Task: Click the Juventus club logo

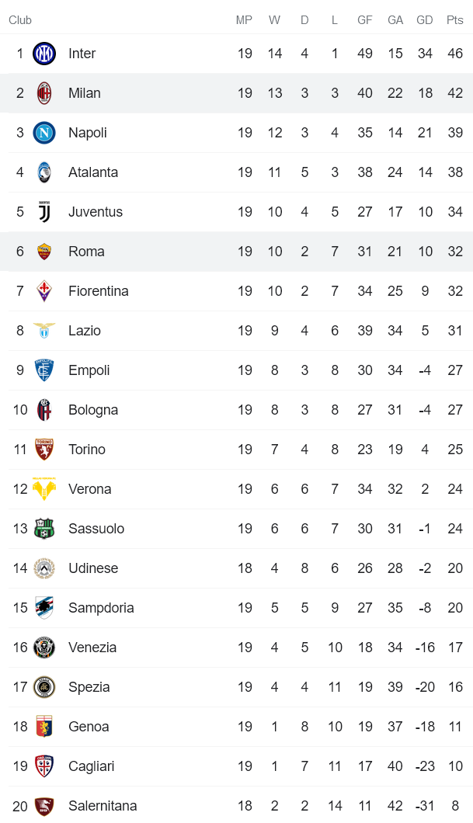Action: (x=44, y=212)
